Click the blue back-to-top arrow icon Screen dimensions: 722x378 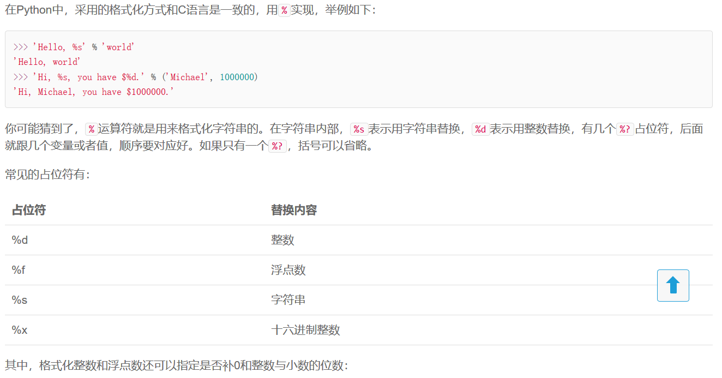pos(672,285)
